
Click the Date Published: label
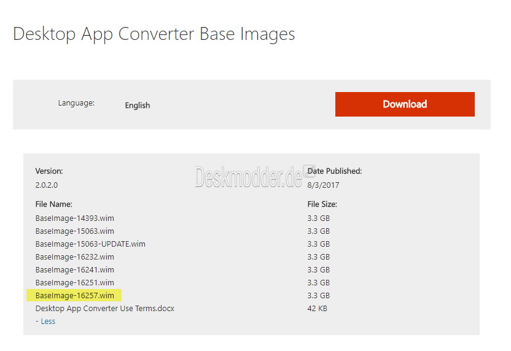[335, 171]
